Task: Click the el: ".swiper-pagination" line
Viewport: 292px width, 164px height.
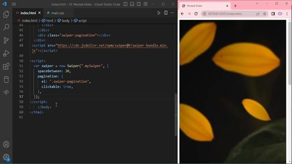Action: click(66, 82)
